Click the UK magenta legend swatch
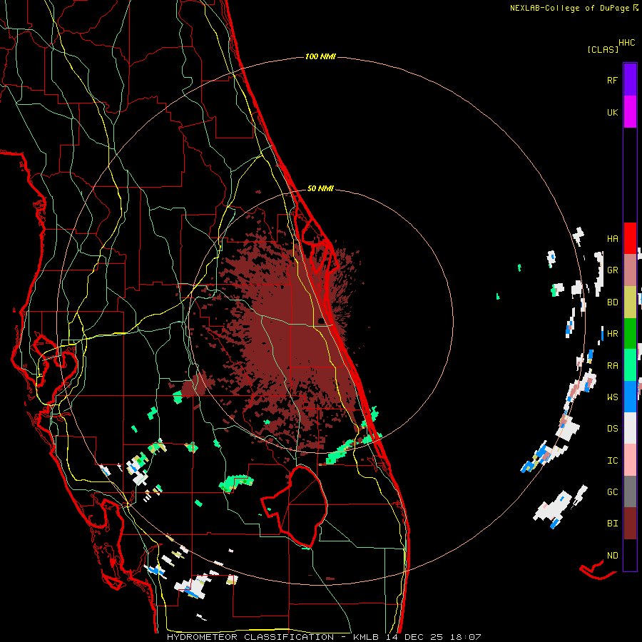 [630, 112]
